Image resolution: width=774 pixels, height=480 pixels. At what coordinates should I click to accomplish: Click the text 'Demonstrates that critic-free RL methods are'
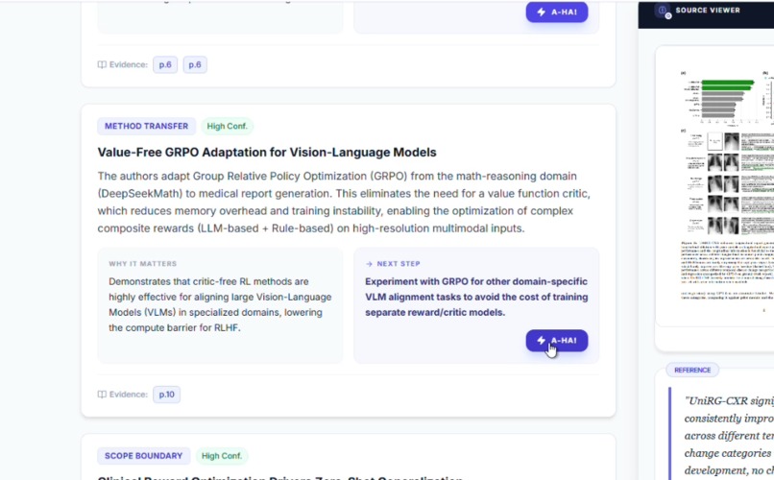pos(208,281)
